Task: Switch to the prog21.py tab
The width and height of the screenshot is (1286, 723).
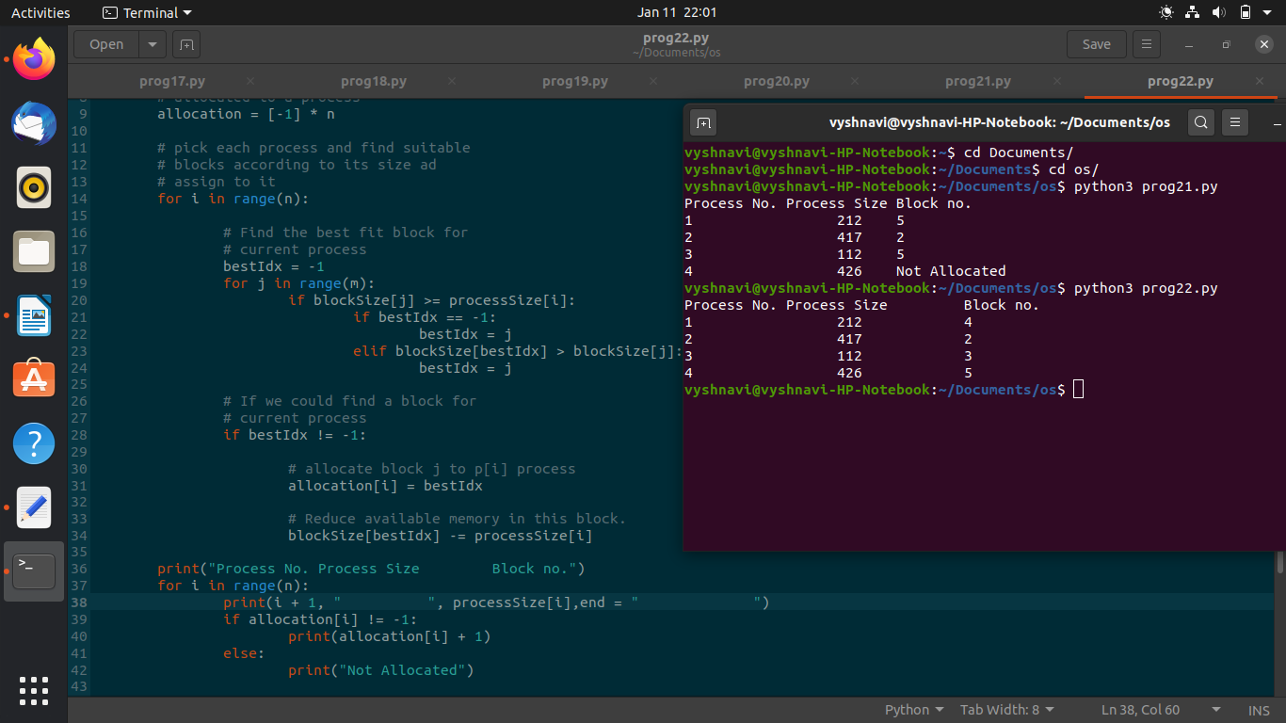Action: (x=978, y=81)
